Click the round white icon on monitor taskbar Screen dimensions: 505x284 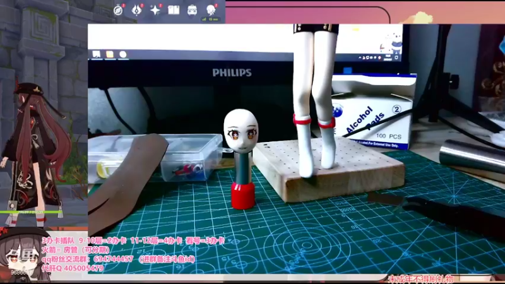click(x=122, y=54)
